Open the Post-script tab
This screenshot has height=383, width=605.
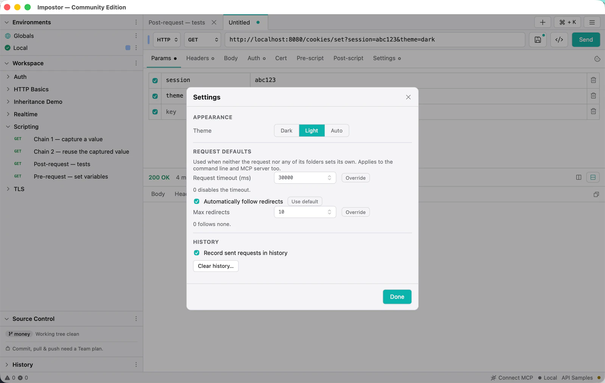coord(348,58)
